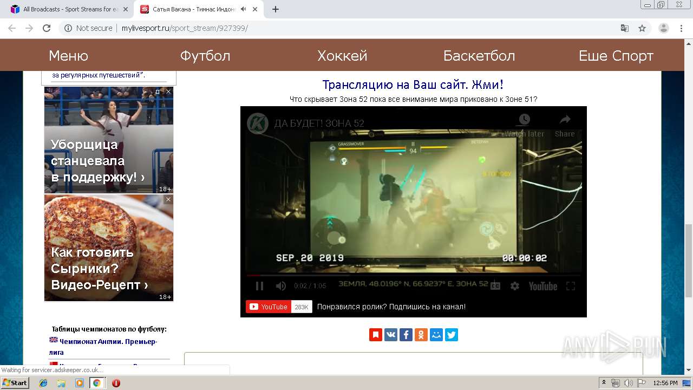Share page on Twitter
Viewport: 693px width, 390px height.
click(452, 335)
